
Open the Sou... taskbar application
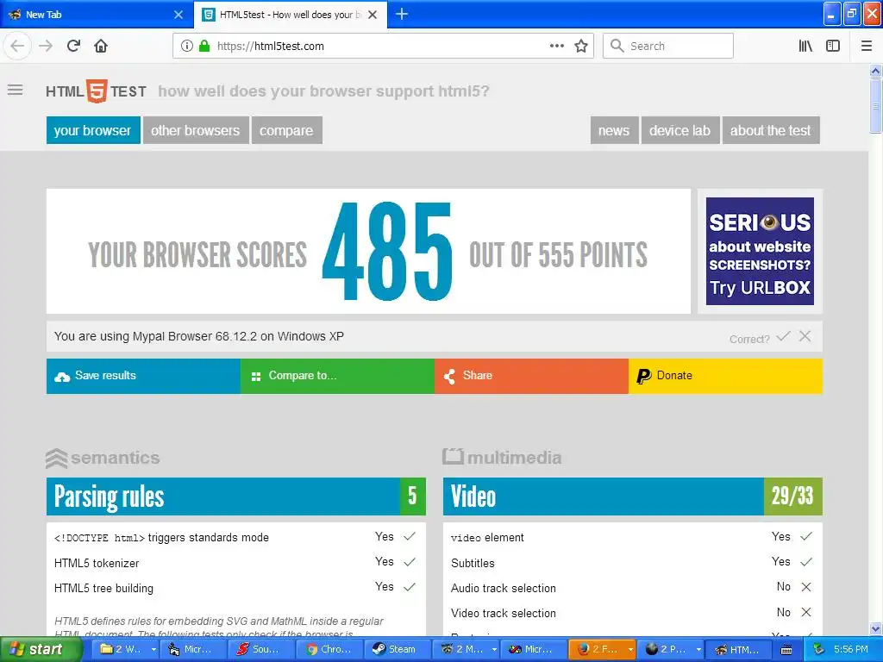point(260,650)
